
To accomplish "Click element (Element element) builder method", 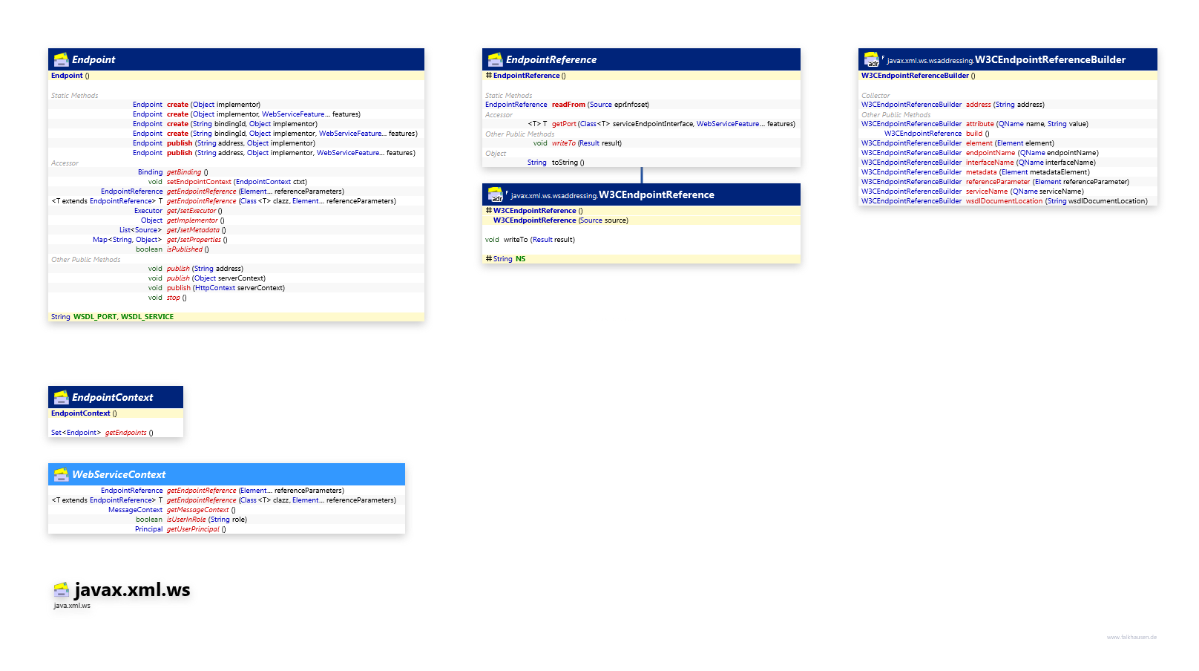I will pyautogui.click(x=1010, y=143).
